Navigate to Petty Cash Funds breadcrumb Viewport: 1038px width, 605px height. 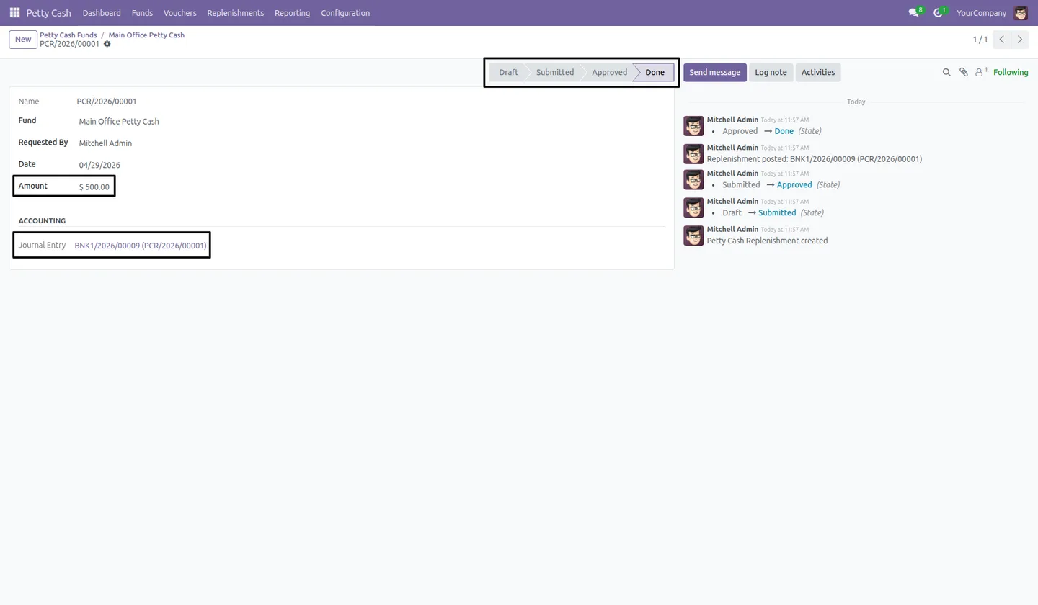pyautogui.click(x=68, y=35)
